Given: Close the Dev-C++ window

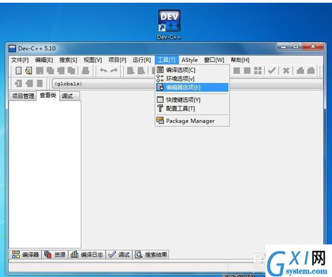Looking at the screenshot, I should 312,47.
